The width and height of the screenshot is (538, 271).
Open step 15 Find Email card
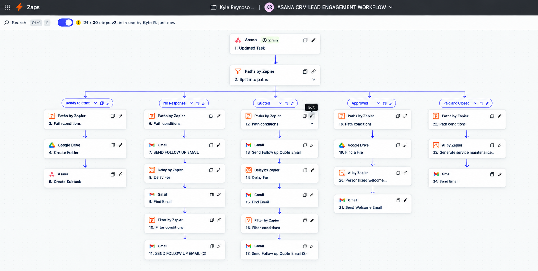click(279, 198)
